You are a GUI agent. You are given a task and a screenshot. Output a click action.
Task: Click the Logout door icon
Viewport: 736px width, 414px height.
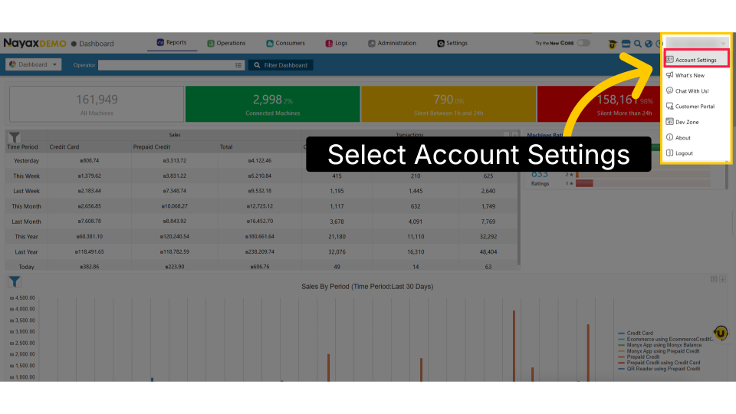(670, 153)
